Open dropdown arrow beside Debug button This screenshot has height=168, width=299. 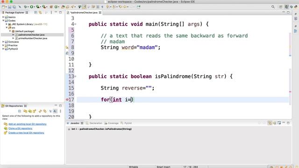click(x=28, y=7)
